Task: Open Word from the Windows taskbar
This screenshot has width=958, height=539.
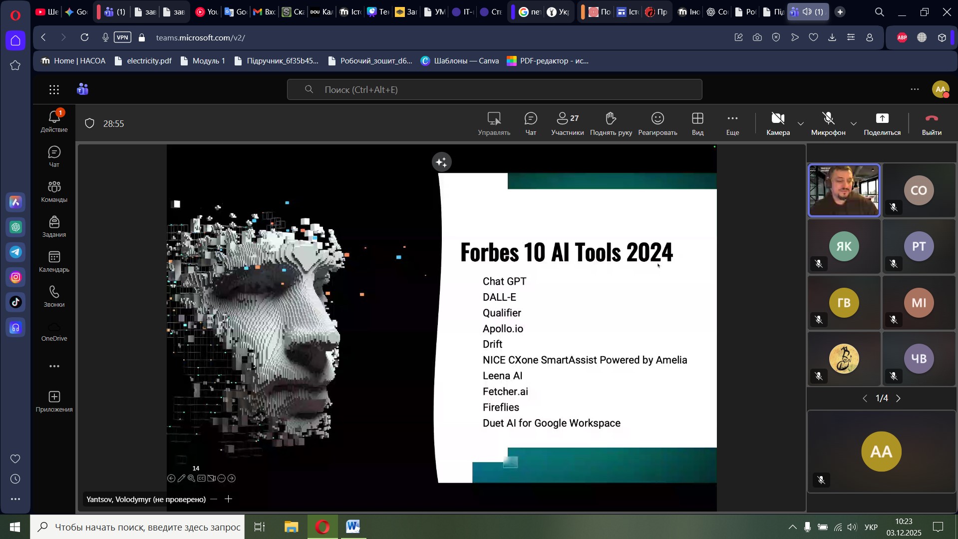Action: [353, 527]
